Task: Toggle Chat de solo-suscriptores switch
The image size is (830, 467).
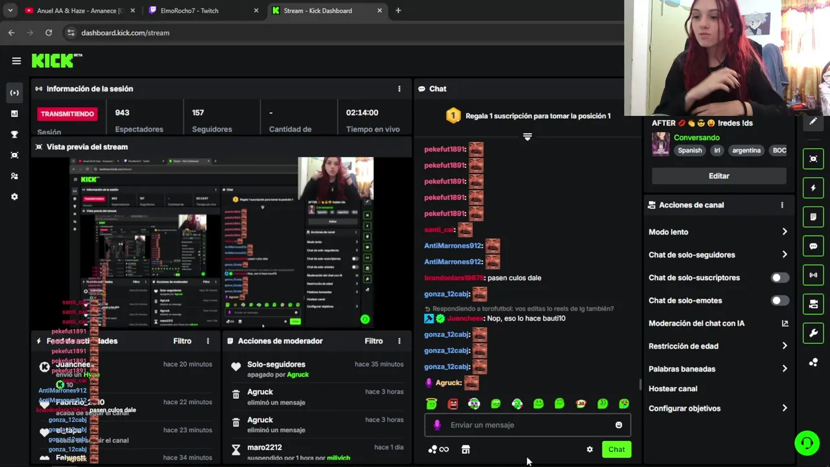Action: coord(780,278)
